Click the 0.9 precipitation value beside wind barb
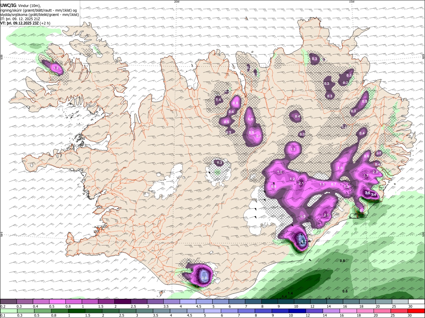The width and height of the screenshot is (425, 318). (274, 187)
